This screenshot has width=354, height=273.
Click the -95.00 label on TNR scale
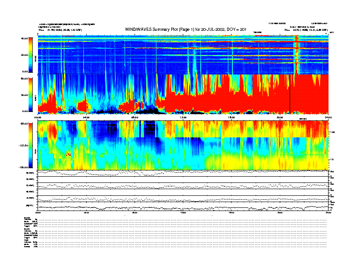[24, 124]
